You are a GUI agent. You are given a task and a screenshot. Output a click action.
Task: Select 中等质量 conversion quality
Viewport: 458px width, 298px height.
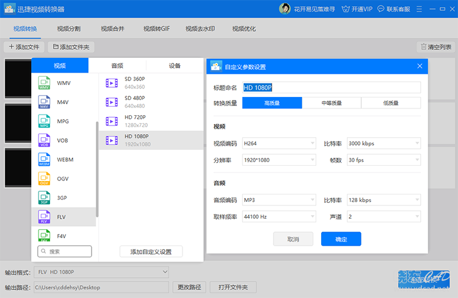click(332, 103)
